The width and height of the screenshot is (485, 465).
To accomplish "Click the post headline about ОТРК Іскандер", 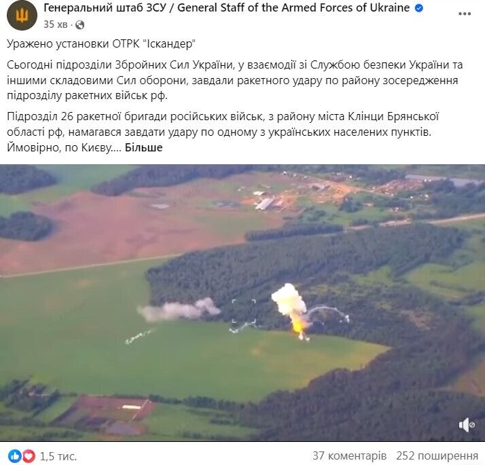I will [101, 43].
